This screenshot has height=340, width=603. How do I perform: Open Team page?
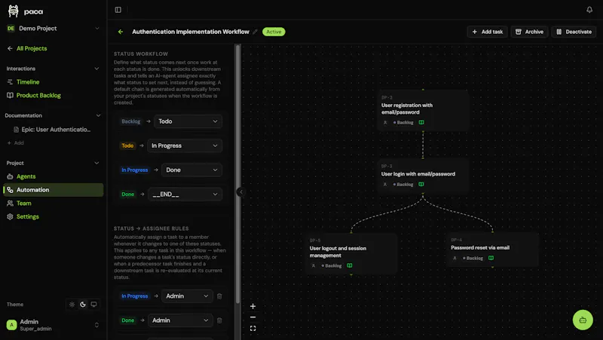(23, 204)
